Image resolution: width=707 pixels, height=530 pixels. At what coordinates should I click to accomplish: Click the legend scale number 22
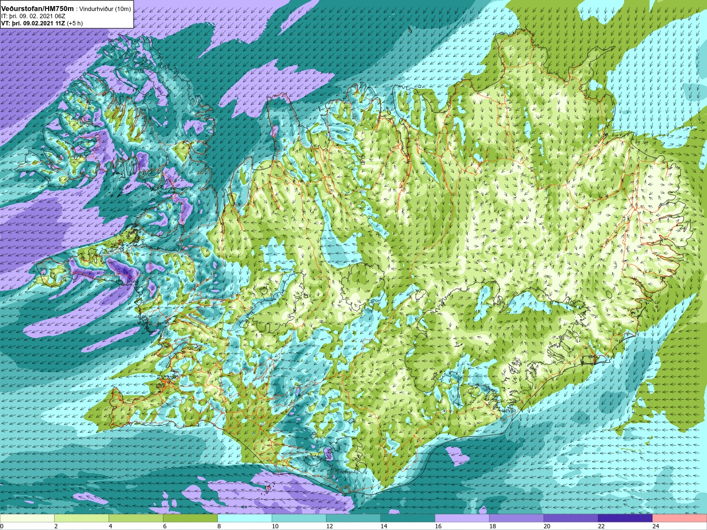600,526
